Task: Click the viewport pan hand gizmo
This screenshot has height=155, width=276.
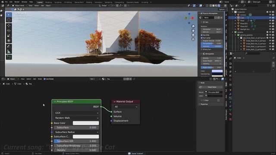Action: point(193,31)
